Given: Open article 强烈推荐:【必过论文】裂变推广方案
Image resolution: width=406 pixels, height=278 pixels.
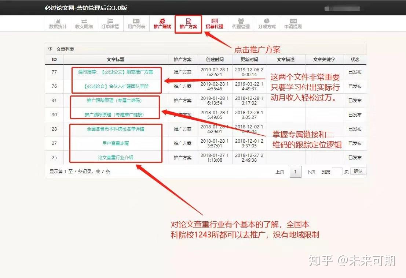Looking at the screenshot, I should point(116,72).
